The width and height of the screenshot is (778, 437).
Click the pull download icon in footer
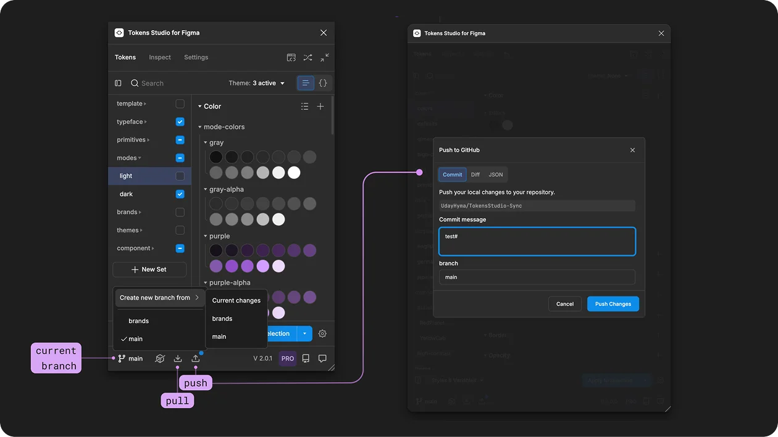[x=178, y=359]
